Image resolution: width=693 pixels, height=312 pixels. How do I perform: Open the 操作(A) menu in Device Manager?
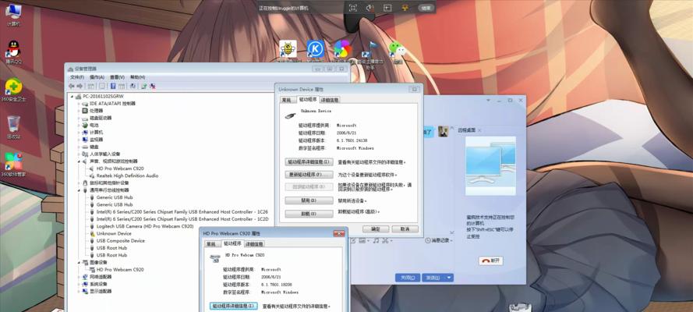[97, 77]
